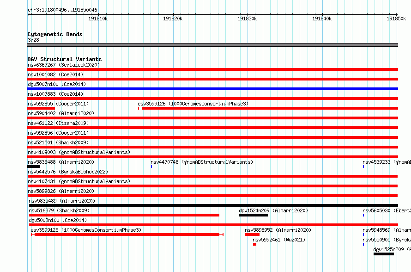Click the 3q28 band label
Image resolution: width=411 pixels, height=272 pixels.
33,40
